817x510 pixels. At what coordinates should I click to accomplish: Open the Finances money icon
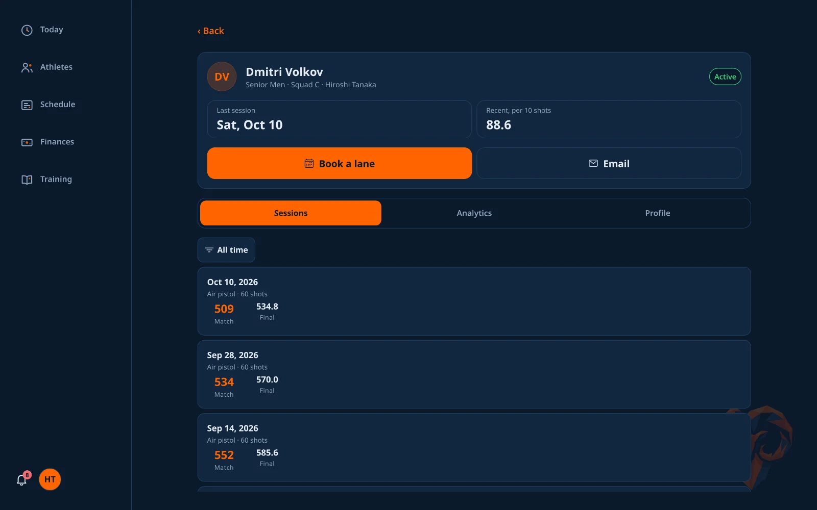pyautogui.click(x=27, y=142)
